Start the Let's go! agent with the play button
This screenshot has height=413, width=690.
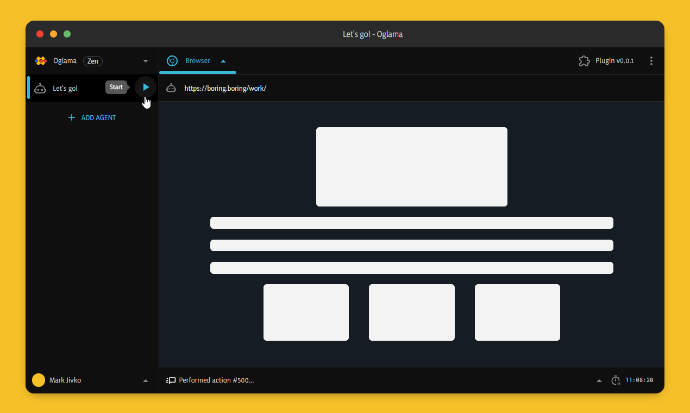pos(145,87)
